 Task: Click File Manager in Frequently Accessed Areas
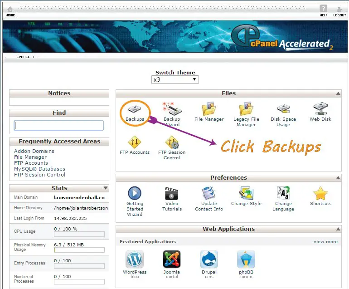pyautogui.click(x=30, y=157)
